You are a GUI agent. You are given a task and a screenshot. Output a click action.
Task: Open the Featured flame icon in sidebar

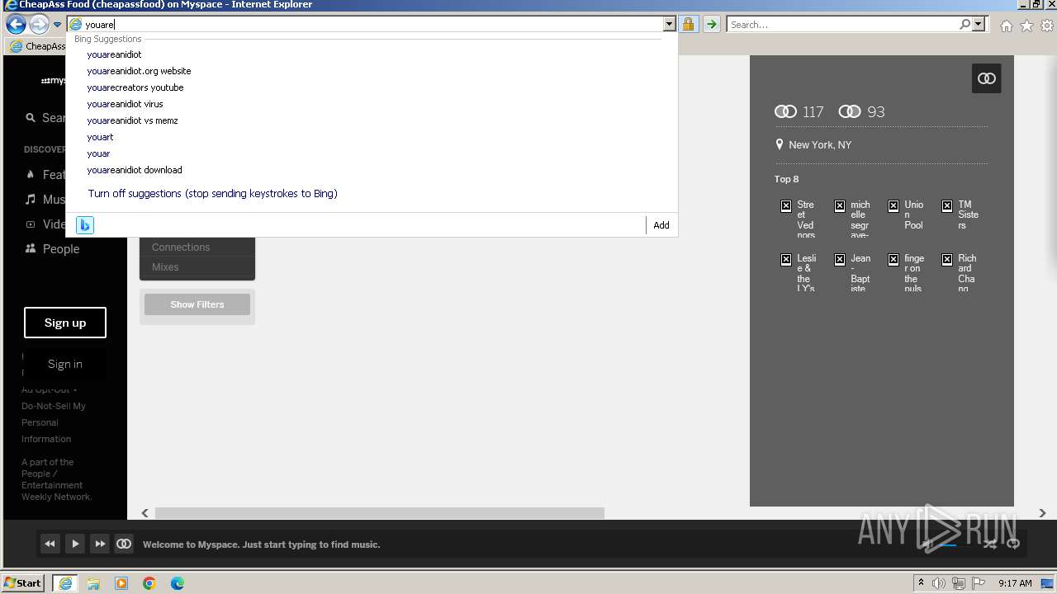tap(31, 175)
